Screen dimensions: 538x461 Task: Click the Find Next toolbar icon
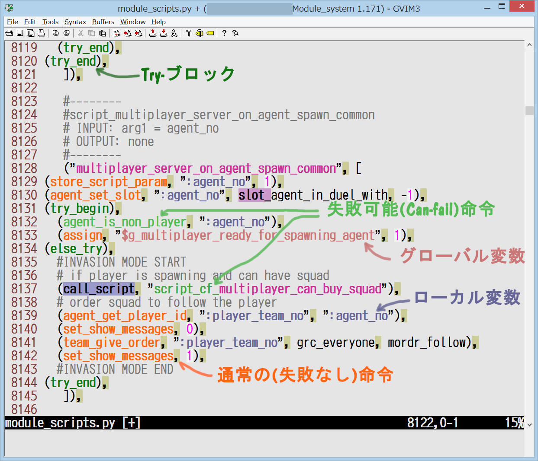click(128, 33)
